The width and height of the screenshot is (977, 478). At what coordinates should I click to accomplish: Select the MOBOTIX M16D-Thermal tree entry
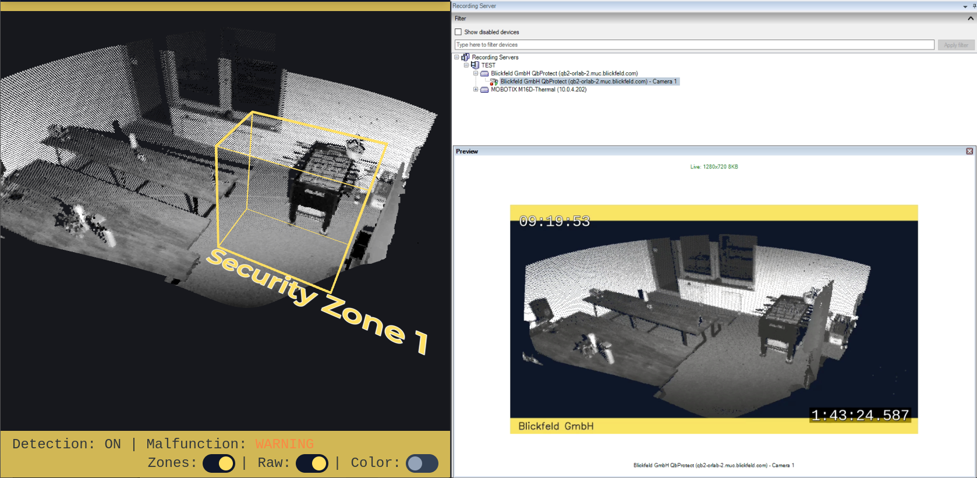click(x=538, y=90)
